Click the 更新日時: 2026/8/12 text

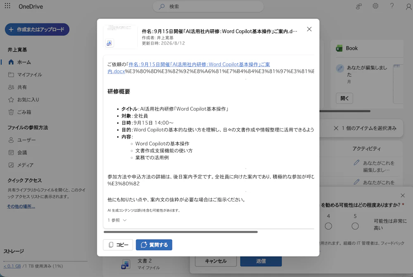pos(163,43)
